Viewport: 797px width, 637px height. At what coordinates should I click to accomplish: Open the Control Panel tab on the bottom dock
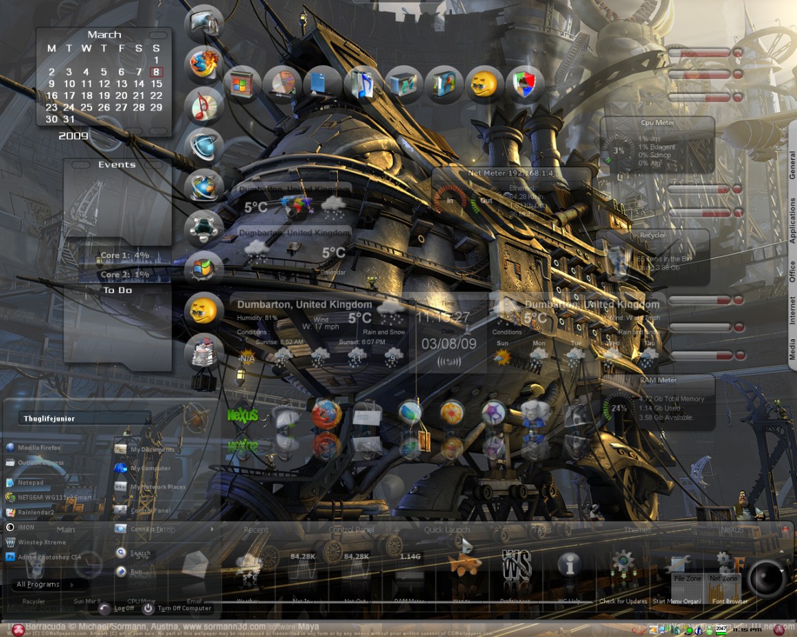pos(350,529)
